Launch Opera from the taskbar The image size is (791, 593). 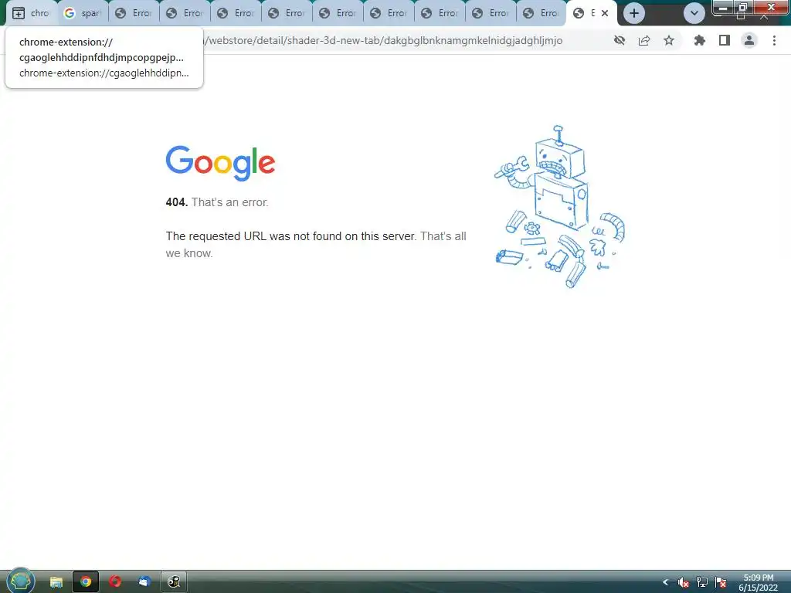click(115, 582)
